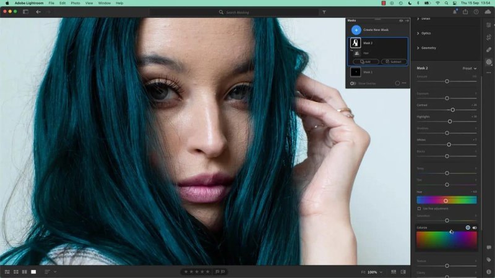Image resolution: width=495 pixels, height=278 pixels.
Task: Check Use fine adjustment box
Action: [x=420, y=209]
